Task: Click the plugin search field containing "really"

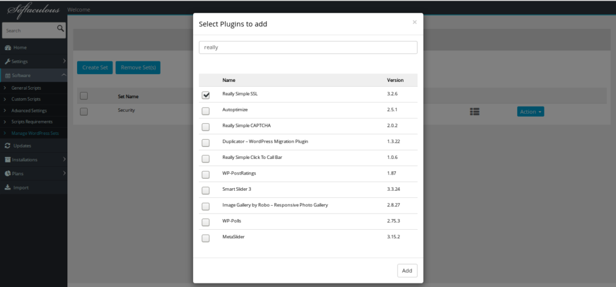Action: coord(308,48)
